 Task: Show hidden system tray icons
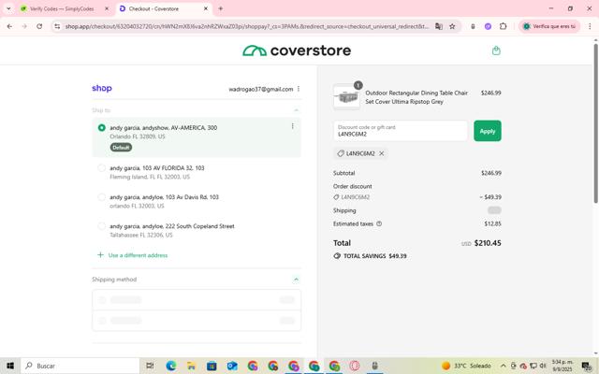(x=504, y=366)
